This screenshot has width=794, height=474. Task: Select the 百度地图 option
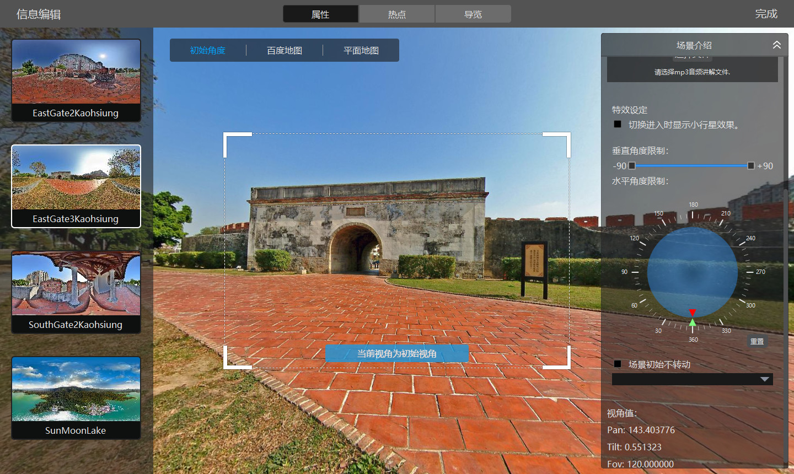pyautogui.click(x=285, y=51)
